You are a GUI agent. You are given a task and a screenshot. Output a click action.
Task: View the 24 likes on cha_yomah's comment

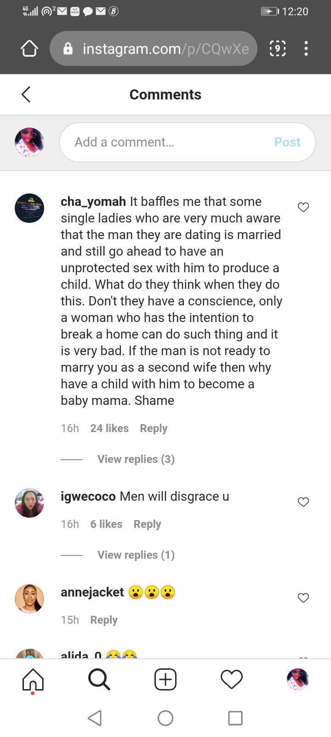pos(109,428)
